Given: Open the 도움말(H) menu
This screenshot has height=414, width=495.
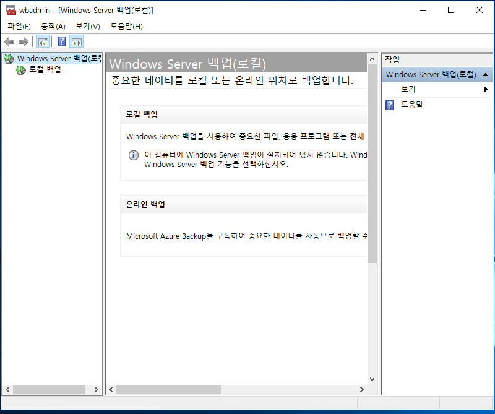Looking at the screenshot, I should [x=126, y=26].
